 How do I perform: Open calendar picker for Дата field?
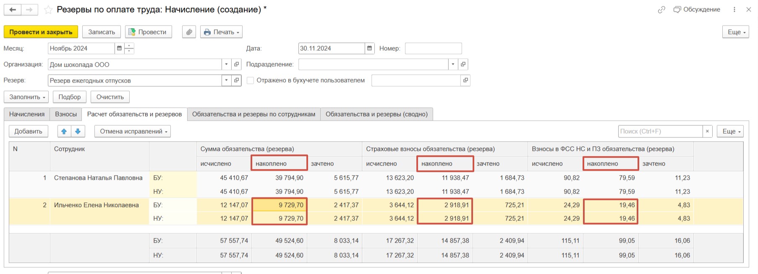pos(369,48)
